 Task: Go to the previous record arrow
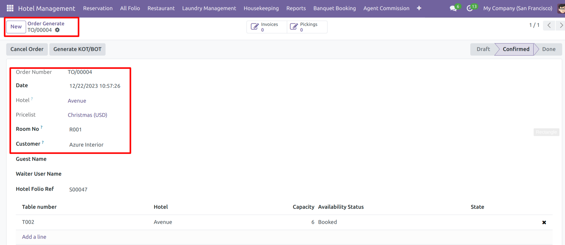click(x=549, y=25)
